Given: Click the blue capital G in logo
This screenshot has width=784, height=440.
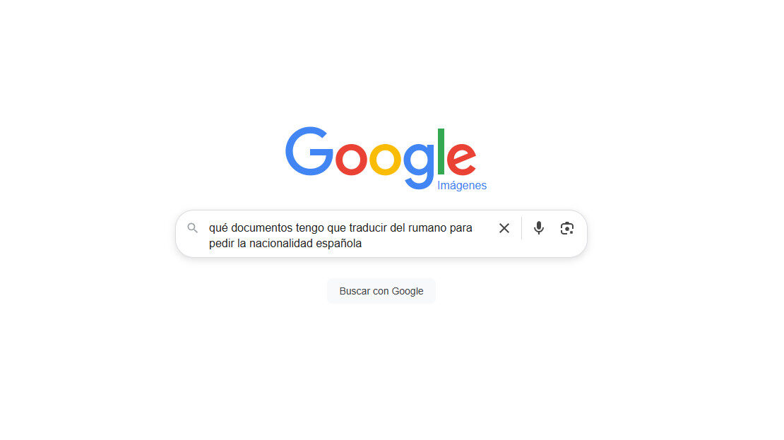Looking at the screenshot, I should [x=309, y=151].
